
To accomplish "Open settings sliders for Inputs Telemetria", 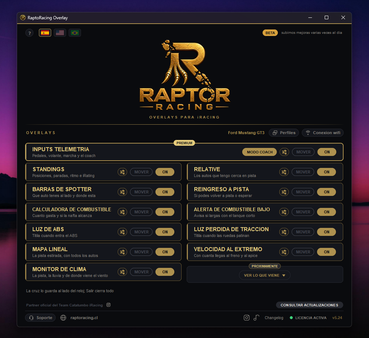I will coord(284,152).
